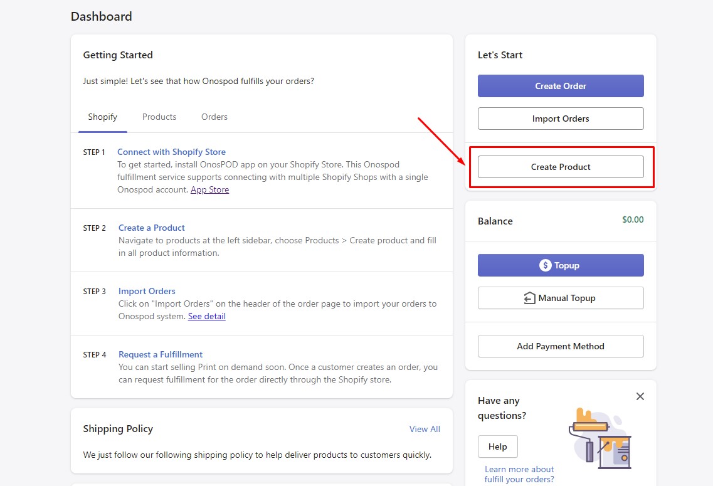713x486 pixels.
Task: Open the Help button
Action: pos(497,446)
